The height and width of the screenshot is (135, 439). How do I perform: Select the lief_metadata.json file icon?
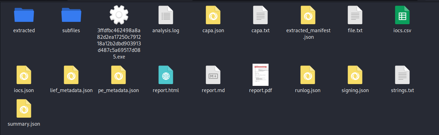coord(71,75)
